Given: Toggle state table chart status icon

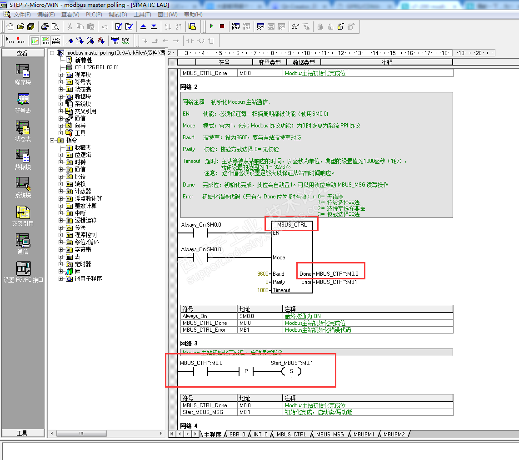Looking at the screenshot, I should (x=260, y=26).
